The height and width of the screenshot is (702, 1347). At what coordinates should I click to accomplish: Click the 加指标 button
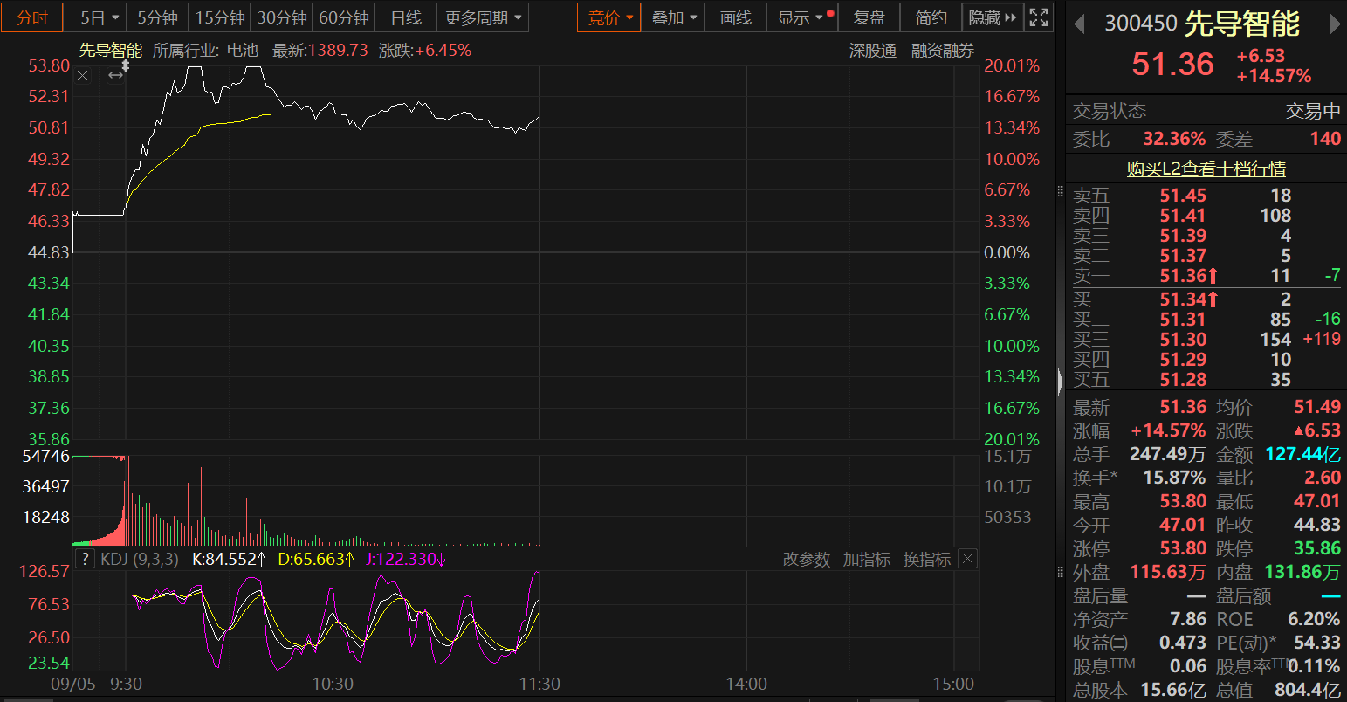pyautogui.click(x=866, y=560)
